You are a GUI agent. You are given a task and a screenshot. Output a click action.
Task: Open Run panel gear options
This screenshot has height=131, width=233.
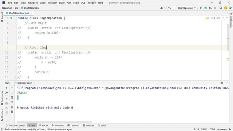(x=222, y=83)
